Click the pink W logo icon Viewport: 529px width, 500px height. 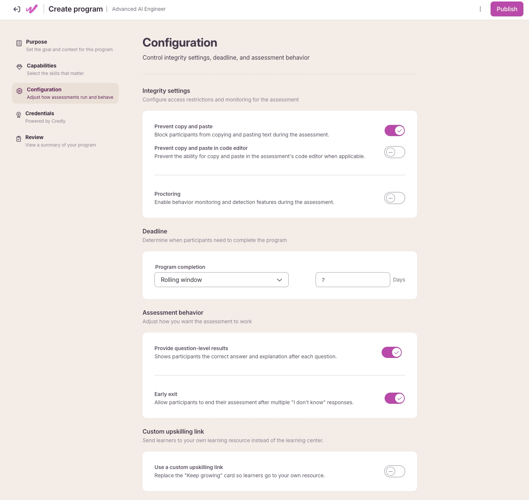click(32, 9)
